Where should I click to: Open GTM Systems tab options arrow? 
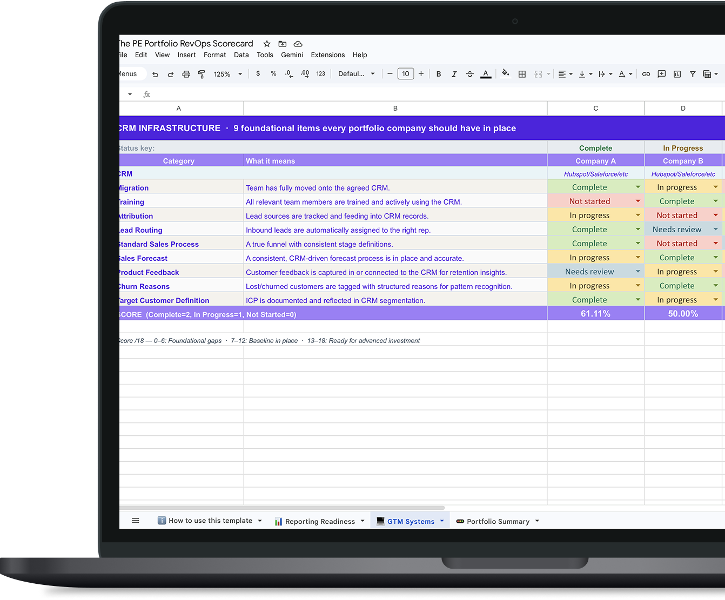[442, 521]
